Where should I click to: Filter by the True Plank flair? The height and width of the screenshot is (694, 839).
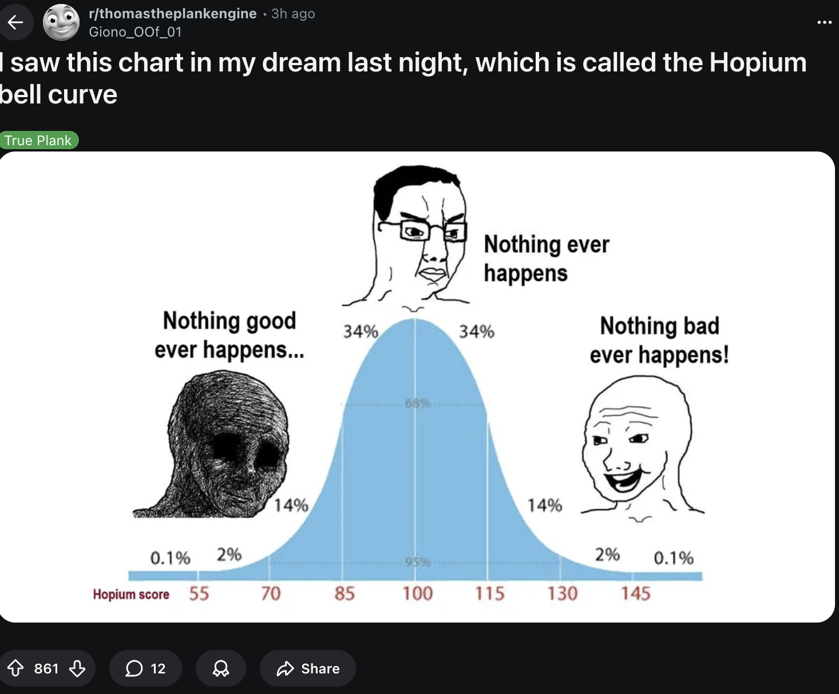(38, 141)
